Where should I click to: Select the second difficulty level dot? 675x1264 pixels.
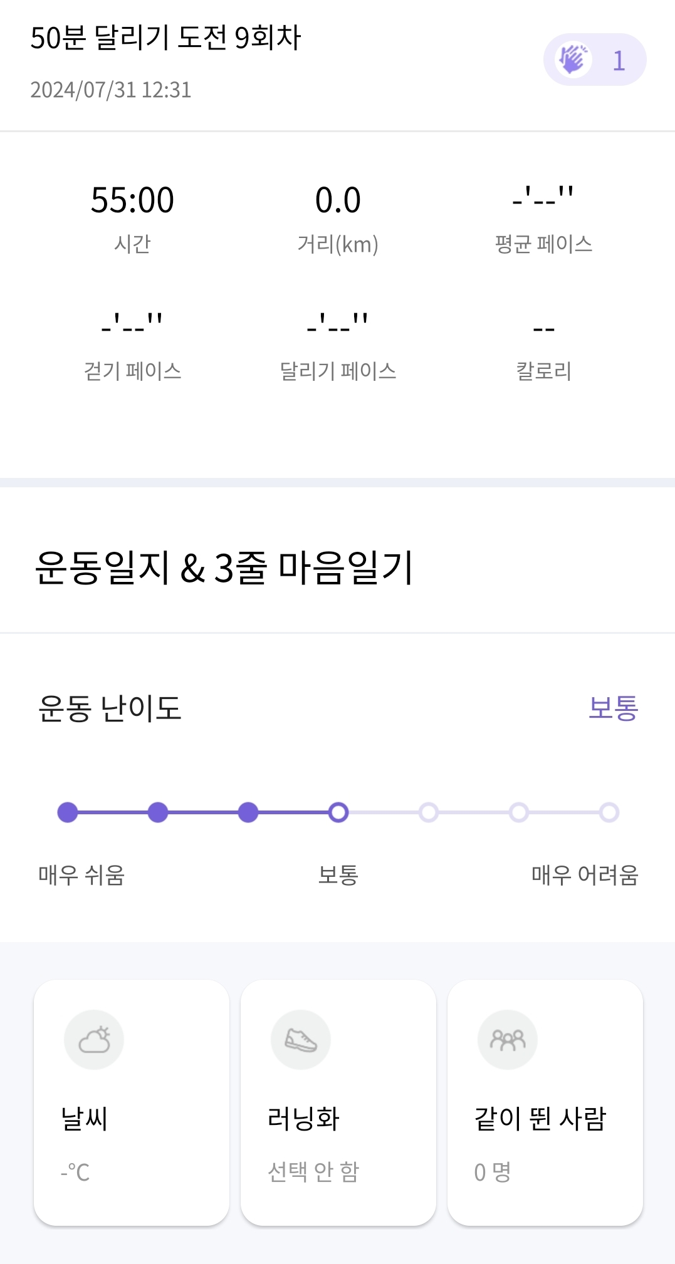tap(158, 812)
